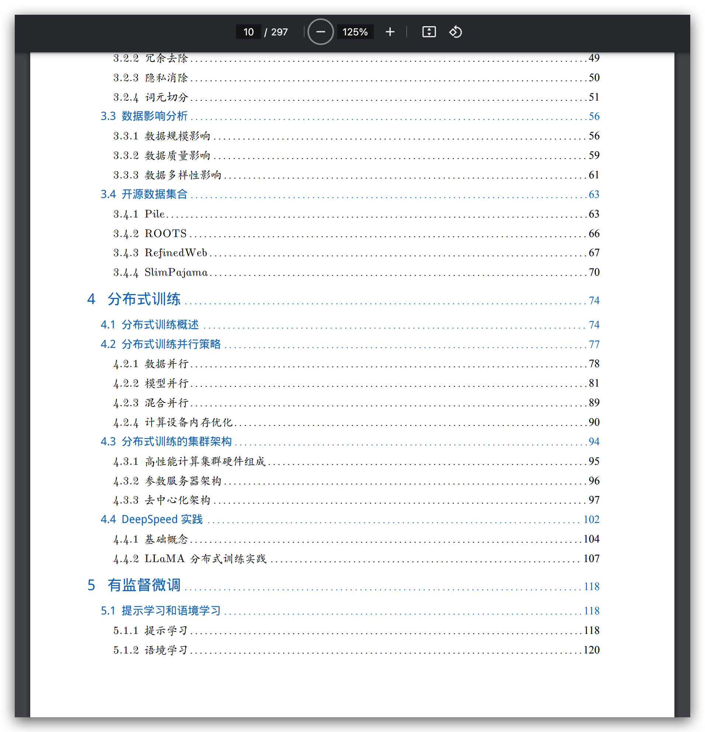Click entry 3.4.3 RefinedWeb

(160, 253)
